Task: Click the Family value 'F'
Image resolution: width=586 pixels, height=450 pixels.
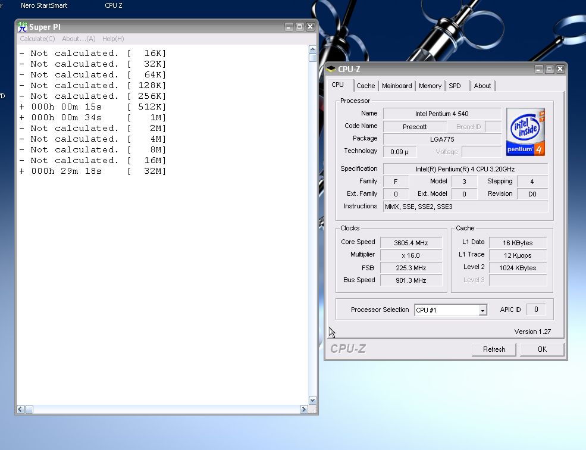Action: (396, 182)
